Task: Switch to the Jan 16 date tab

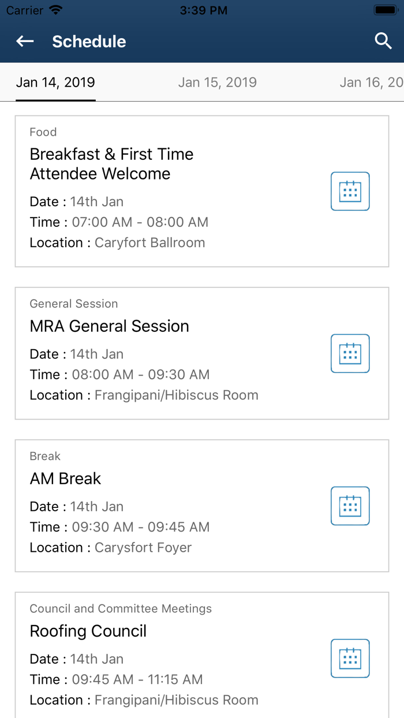Action: coord(371,83)
